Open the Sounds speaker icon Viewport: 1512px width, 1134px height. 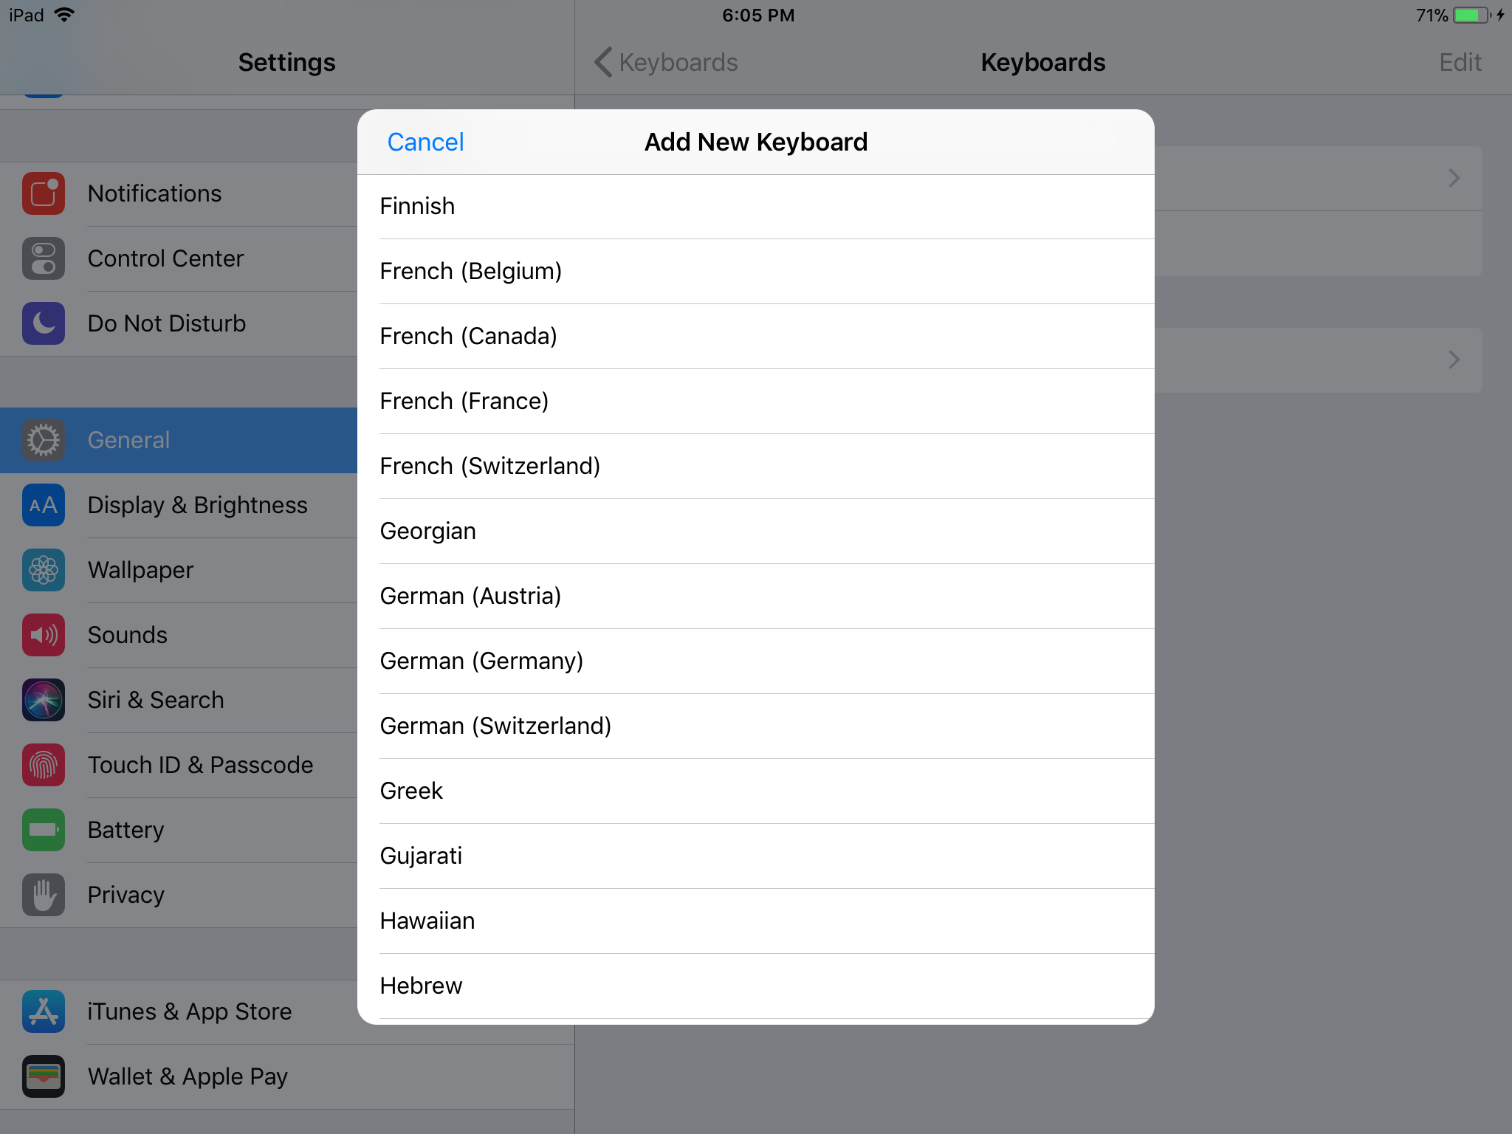pos(44,635)
